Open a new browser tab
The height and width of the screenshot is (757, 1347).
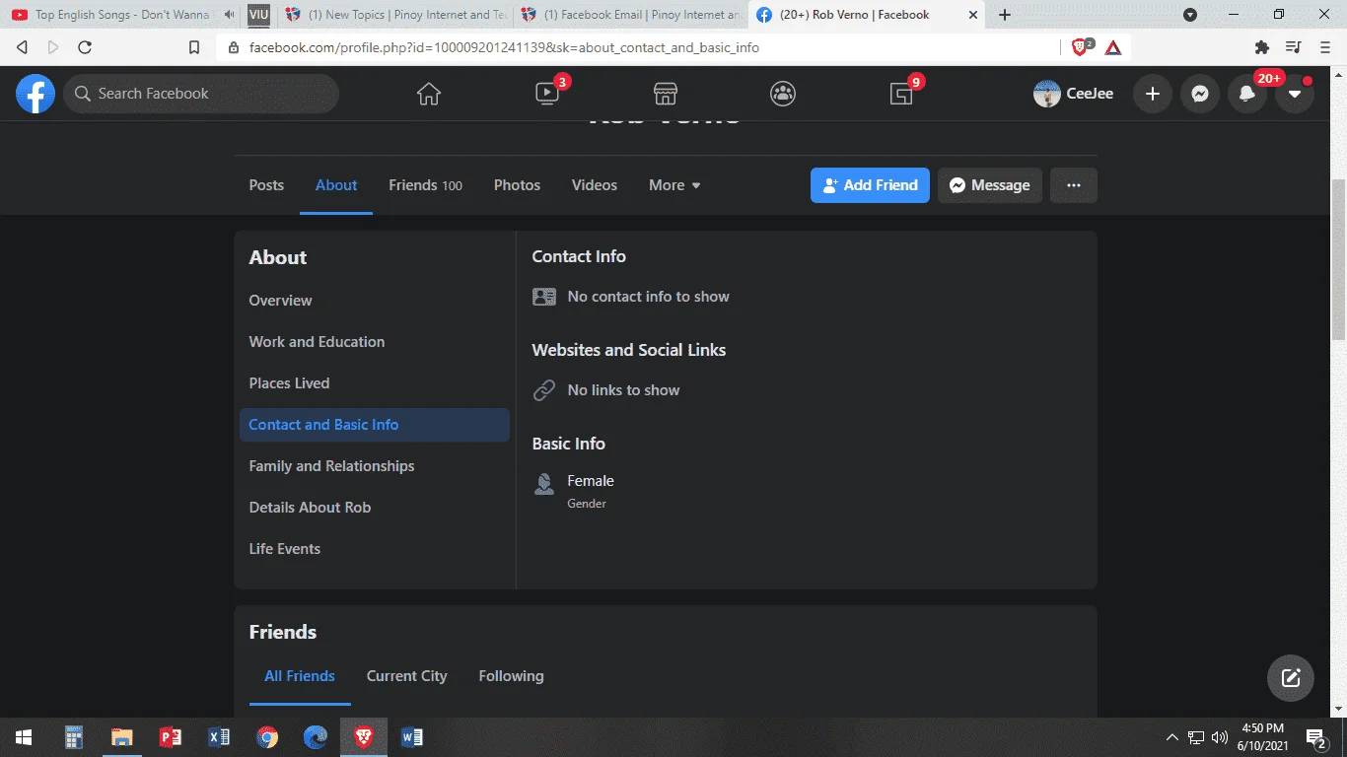pyautogui.click(x=1005, y=15)
